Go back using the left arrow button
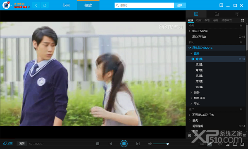The image size is (248, 149). click(x=36, y=5)
